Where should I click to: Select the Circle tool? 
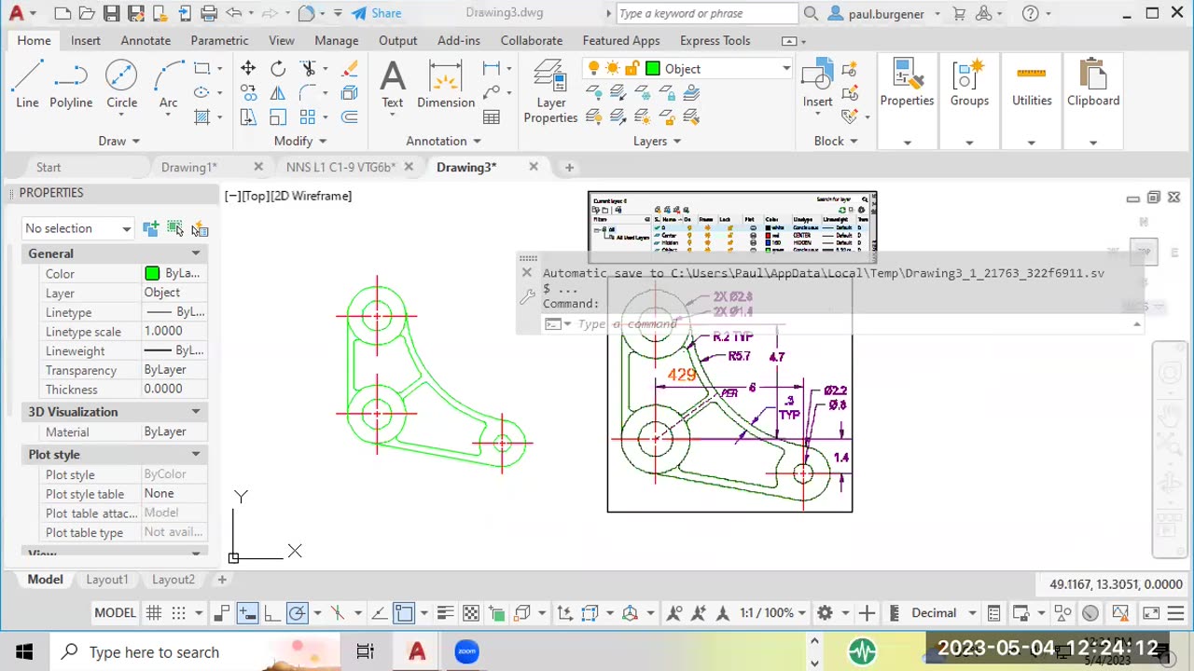(x=121, y=84)
